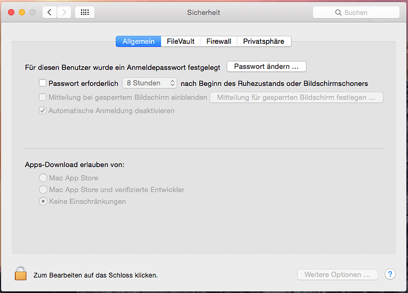Viewport: 408px width, 293px height.
Task: Click the Weitere Optionen button
Action: click(x=338, y=275)
